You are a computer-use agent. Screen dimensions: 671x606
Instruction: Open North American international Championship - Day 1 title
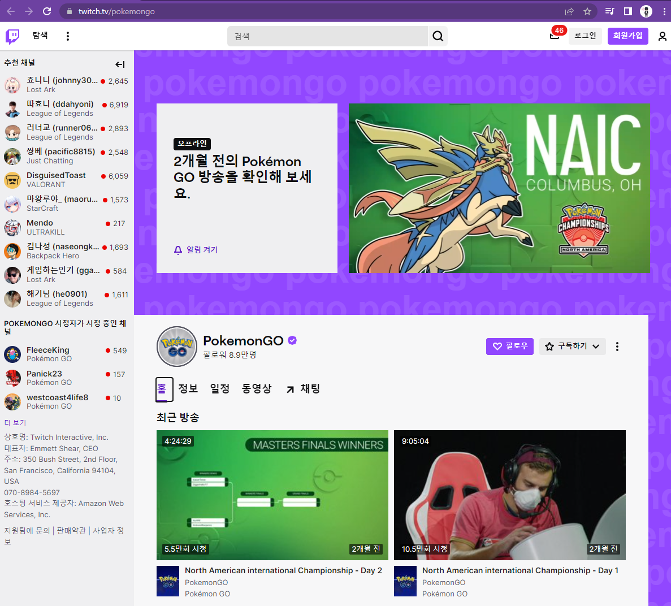(520, 570)
